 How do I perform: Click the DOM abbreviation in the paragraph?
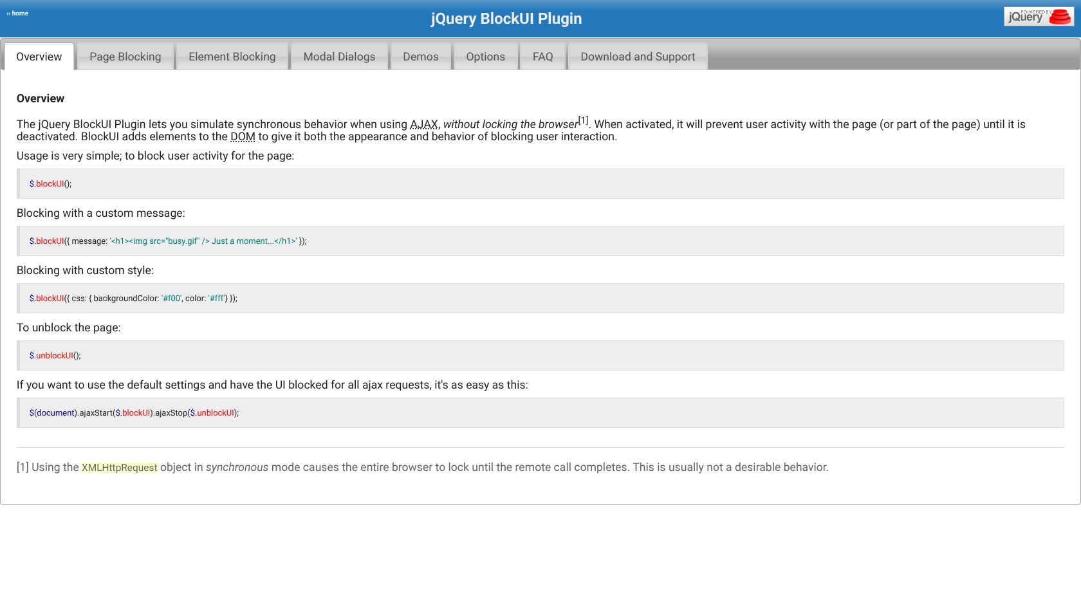tap(243, 136)
